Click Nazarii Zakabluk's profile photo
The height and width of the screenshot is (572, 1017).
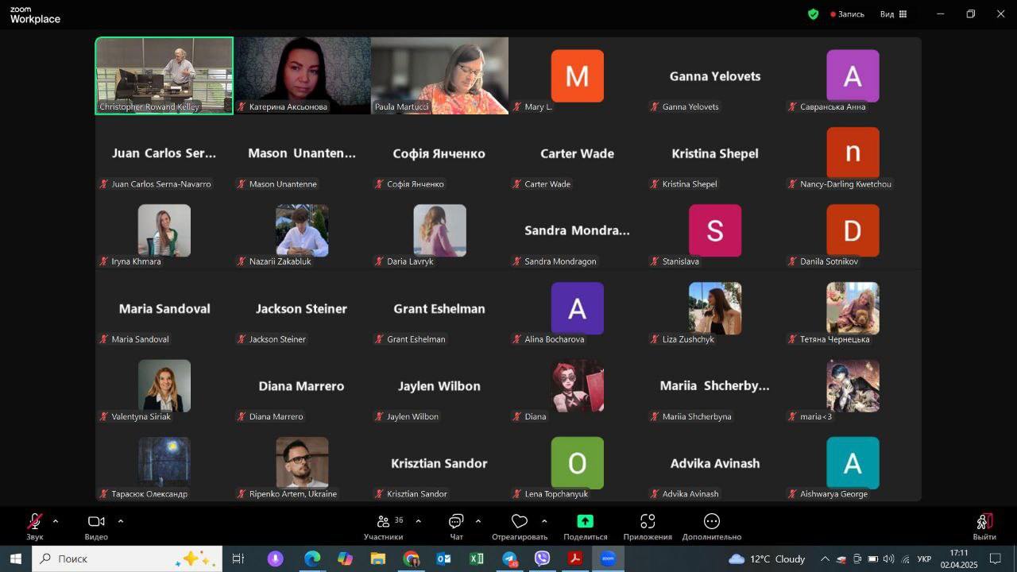coord(302,230)
